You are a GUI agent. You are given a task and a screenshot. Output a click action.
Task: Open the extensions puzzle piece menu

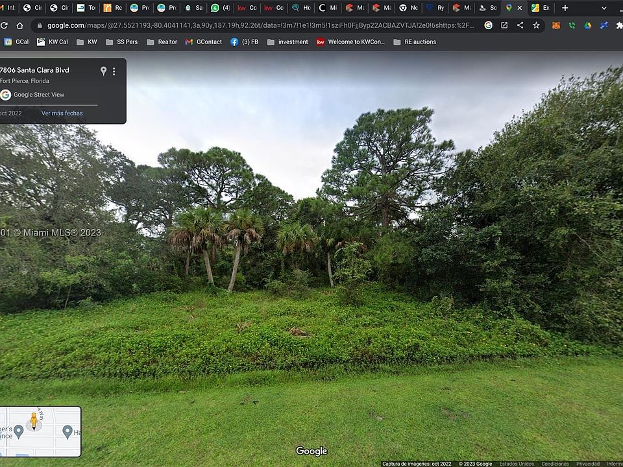point(619,25)
